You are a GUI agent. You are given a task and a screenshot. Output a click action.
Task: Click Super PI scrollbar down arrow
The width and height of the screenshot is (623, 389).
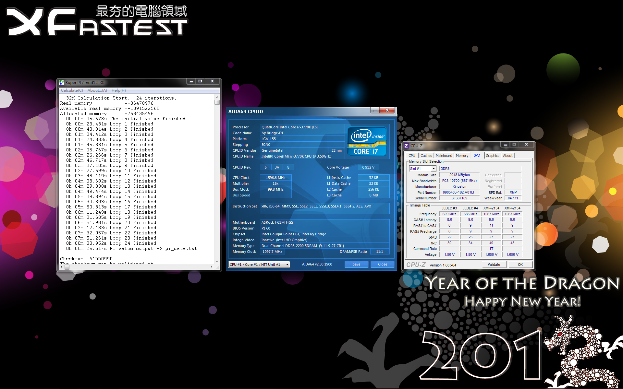point(217,261)
